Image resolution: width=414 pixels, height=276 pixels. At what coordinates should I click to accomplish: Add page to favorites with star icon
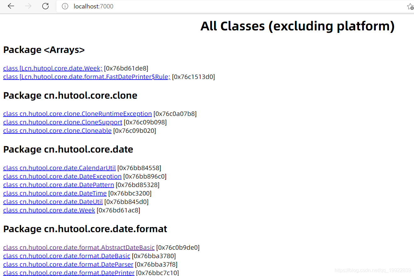(410, 6)
